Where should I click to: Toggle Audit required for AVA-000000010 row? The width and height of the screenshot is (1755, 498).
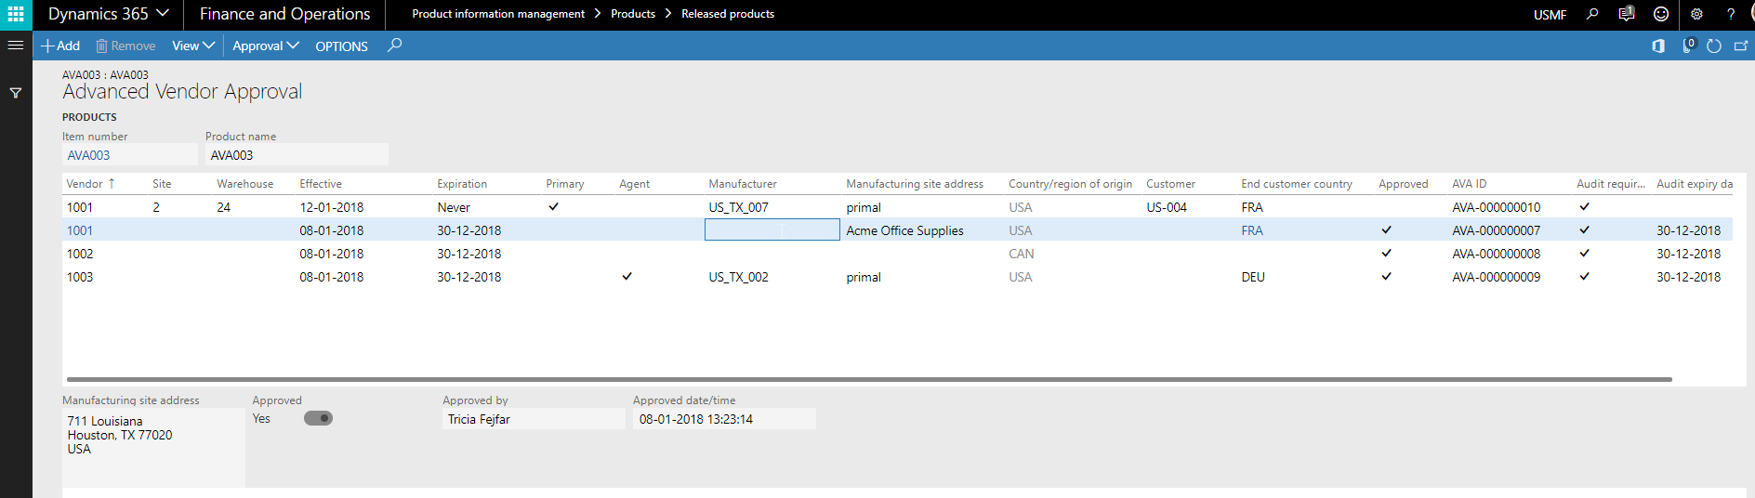click(x=1584, y=206)
